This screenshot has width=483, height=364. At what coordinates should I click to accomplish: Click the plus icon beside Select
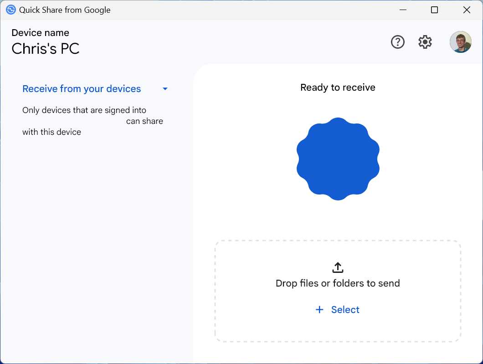tap(319, 309)
